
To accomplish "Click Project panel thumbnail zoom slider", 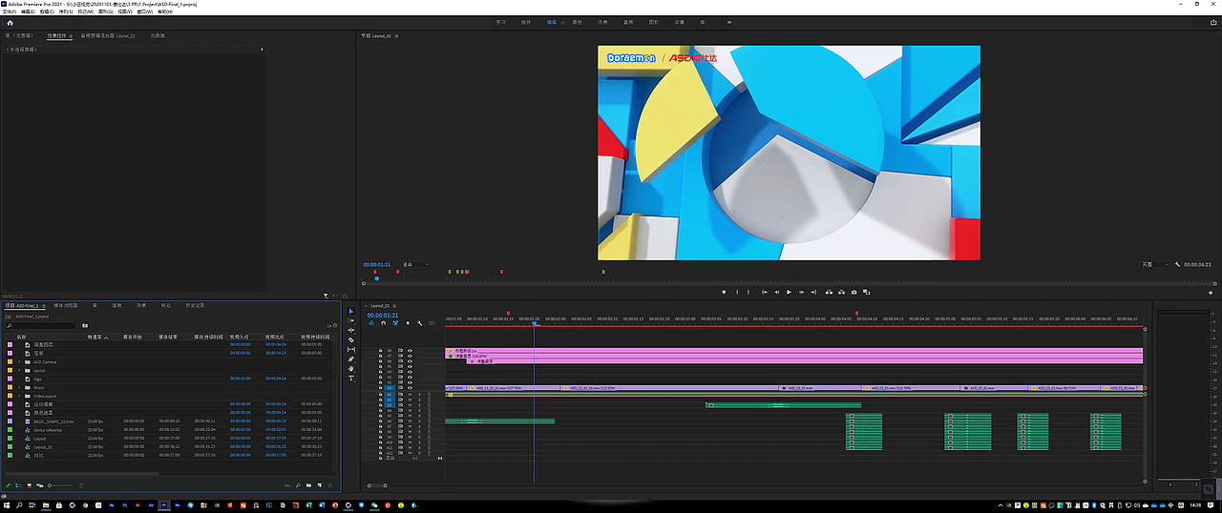I will (x=62, y=485).
